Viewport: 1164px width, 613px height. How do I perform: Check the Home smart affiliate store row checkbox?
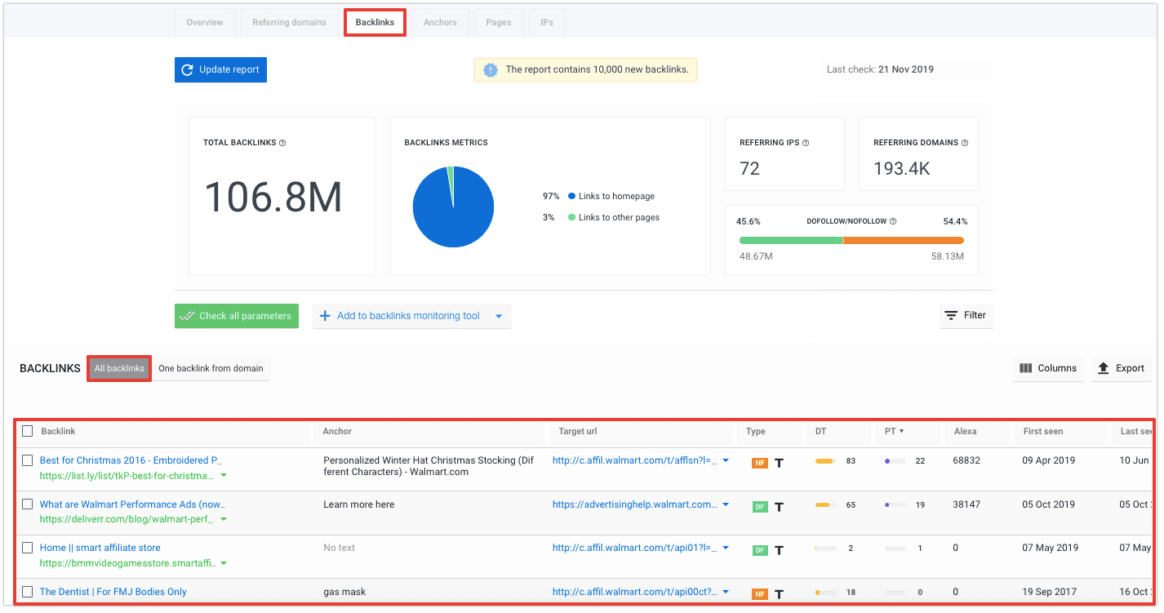[x=28, y=548]
